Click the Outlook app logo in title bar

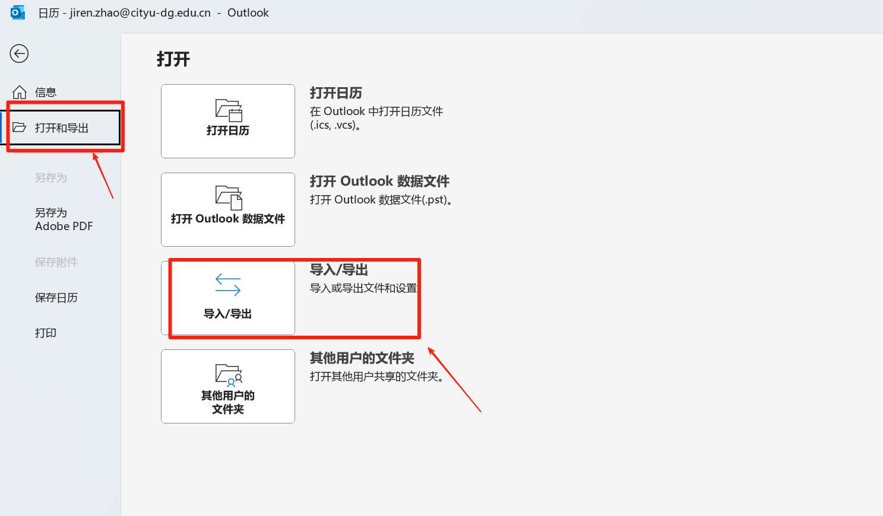tap(18, 12)
